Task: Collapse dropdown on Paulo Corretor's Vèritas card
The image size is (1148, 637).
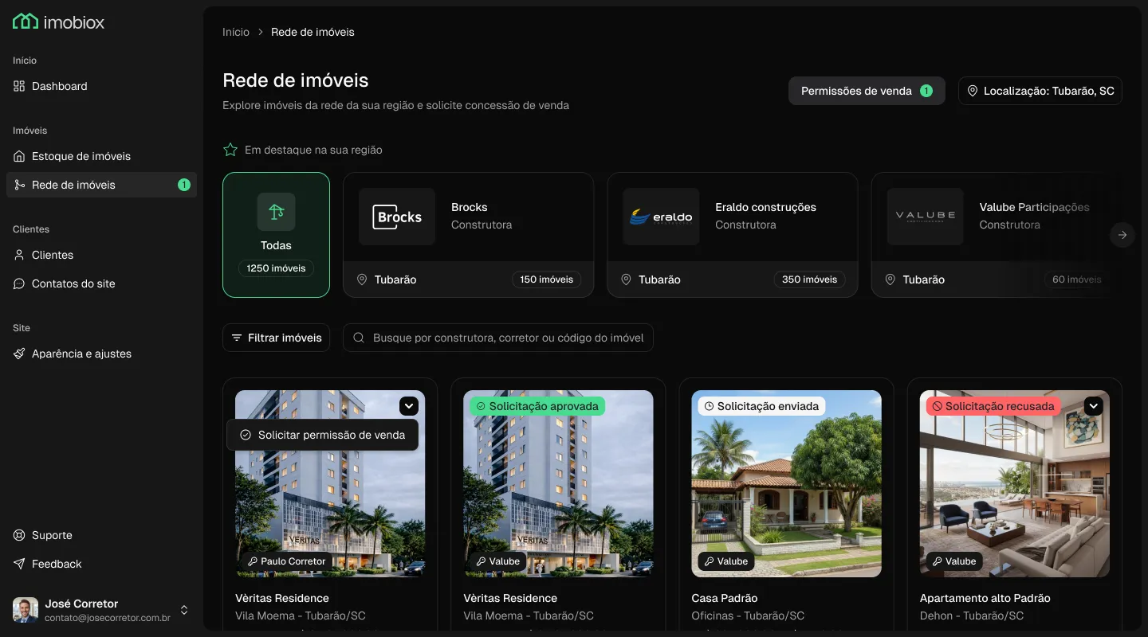Action: [x=409, y=406]
